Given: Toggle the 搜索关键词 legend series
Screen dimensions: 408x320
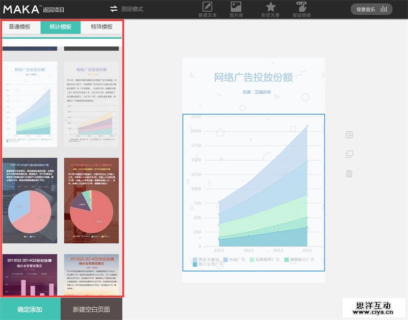Looking at the screenshot, I should [208, 260].
